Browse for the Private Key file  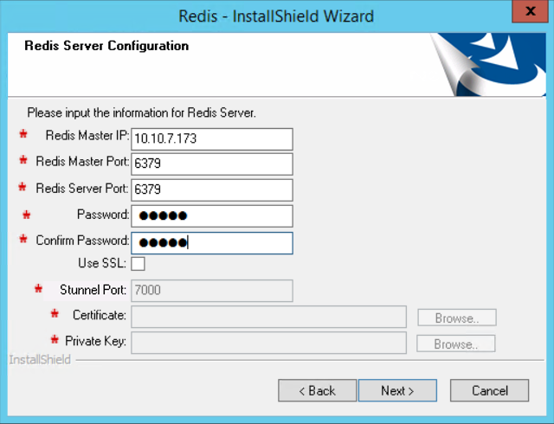pyautogui.click(x=456, y=344)
